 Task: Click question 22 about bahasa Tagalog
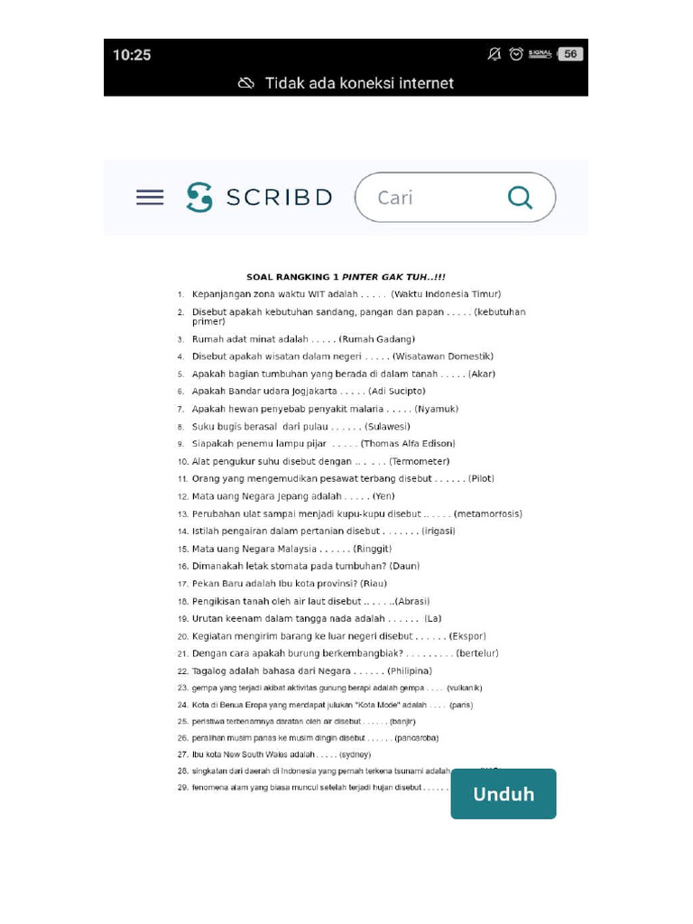(311, 671)
